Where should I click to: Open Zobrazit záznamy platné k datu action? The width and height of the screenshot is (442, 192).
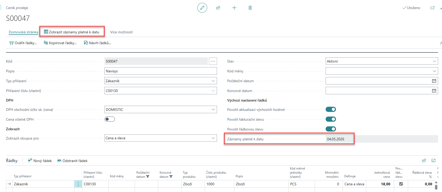coord(72,32)
